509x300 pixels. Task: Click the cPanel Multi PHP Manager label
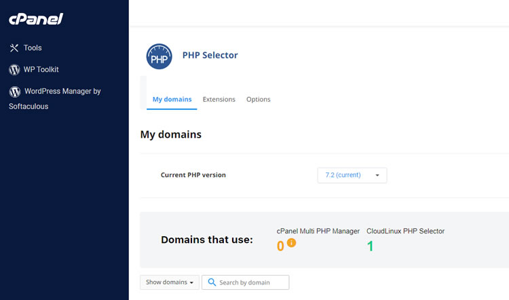click(x=318, y=231)
